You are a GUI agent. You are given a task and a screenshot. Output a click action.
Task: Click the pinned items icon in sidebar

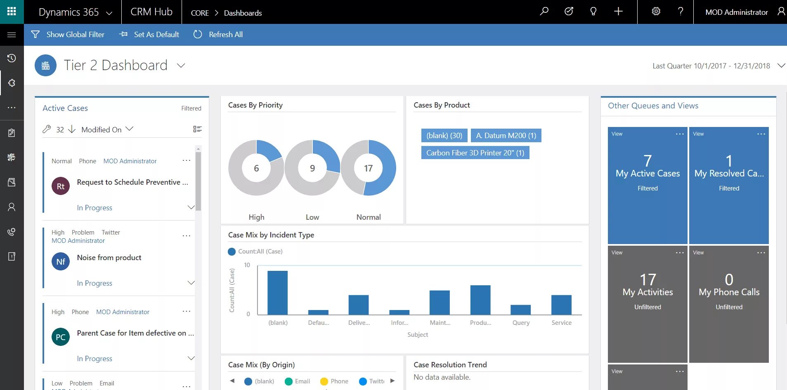(12, 83)
